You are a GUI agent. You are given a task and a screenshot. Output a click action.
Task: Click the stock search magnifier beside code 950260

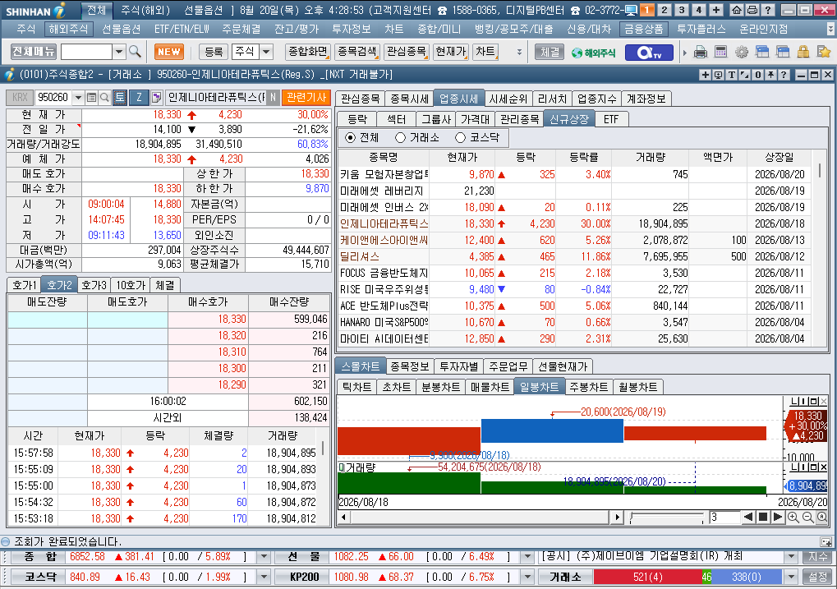click(104, 97)
